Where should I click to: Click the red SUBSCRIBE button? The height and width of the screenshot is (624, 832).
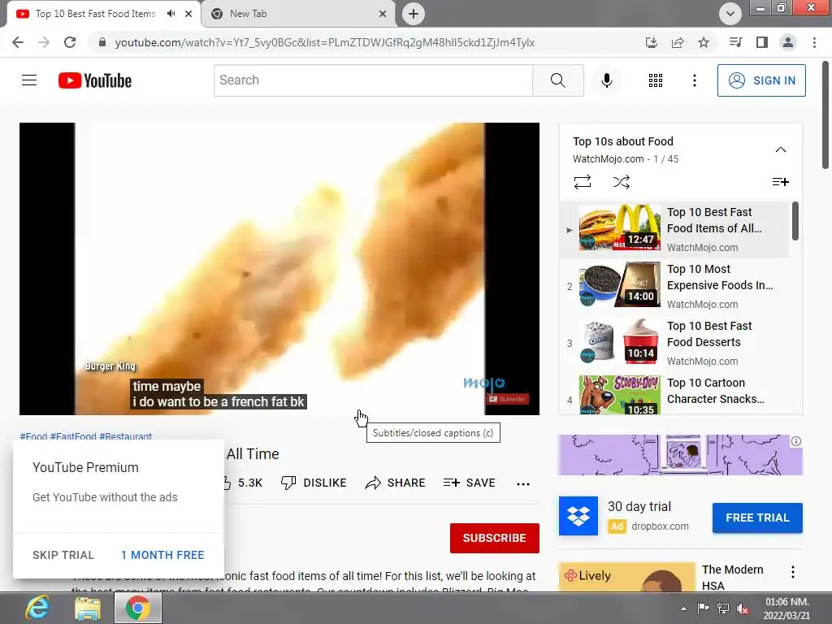point(495,538)
